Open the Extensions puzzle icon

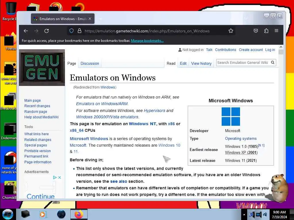[266, 31]
